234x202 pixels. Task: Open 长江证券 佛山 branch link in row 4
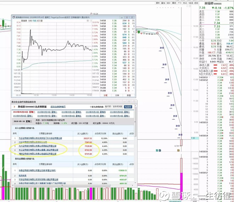(x=39, y=150)
